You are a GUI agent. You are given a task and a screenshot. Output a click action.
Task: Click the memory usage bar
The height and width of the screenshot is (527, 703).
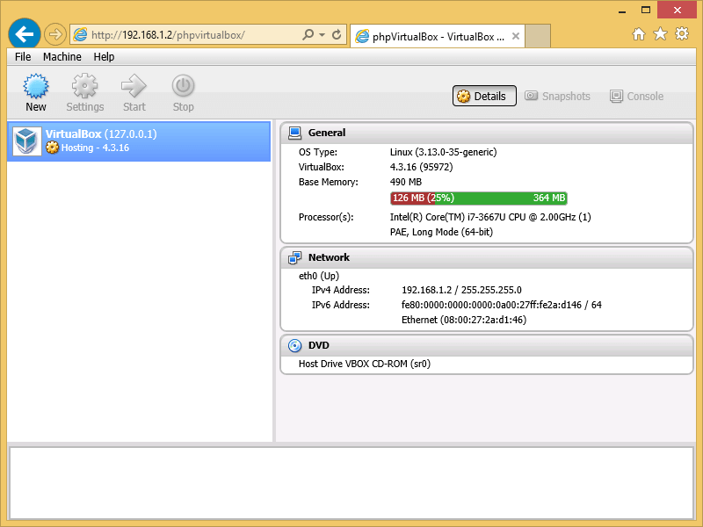479,199
